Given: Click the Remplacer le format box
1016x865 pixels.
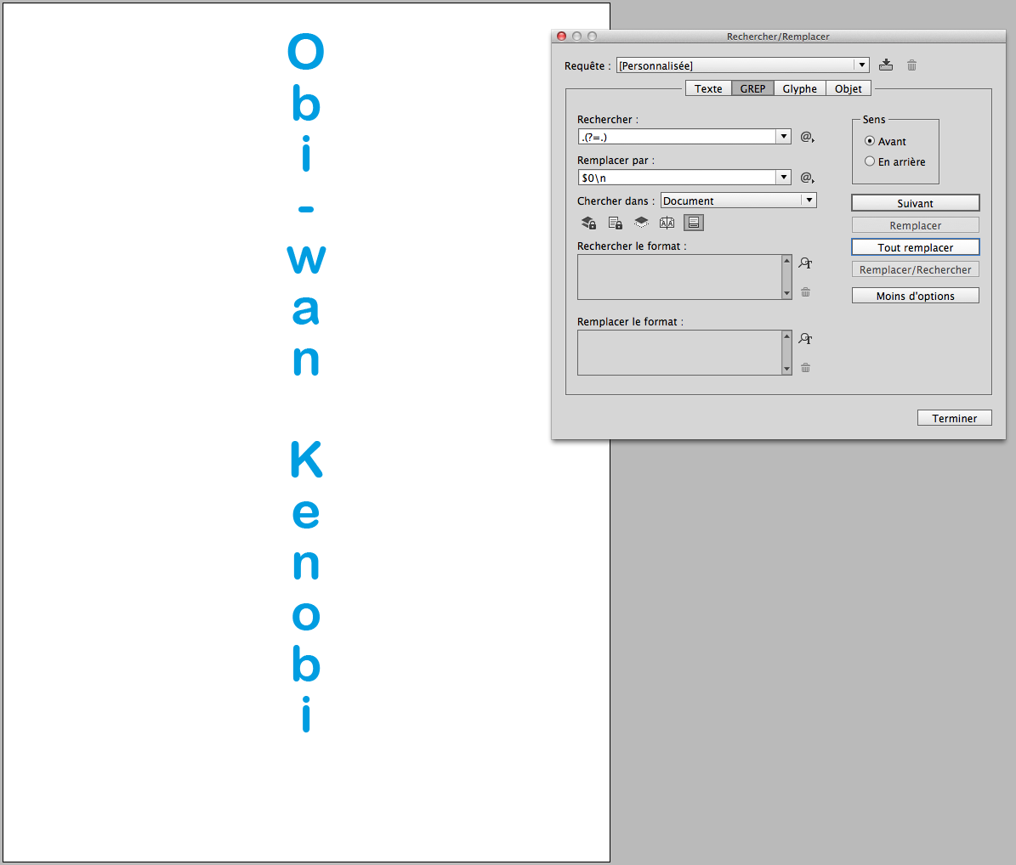Looking at the screenshot, I should point(679,353).
